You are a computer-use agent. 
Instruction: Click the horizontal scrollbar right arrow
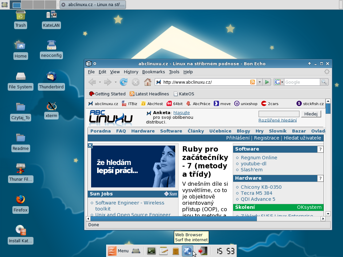[x=323, y=219]
